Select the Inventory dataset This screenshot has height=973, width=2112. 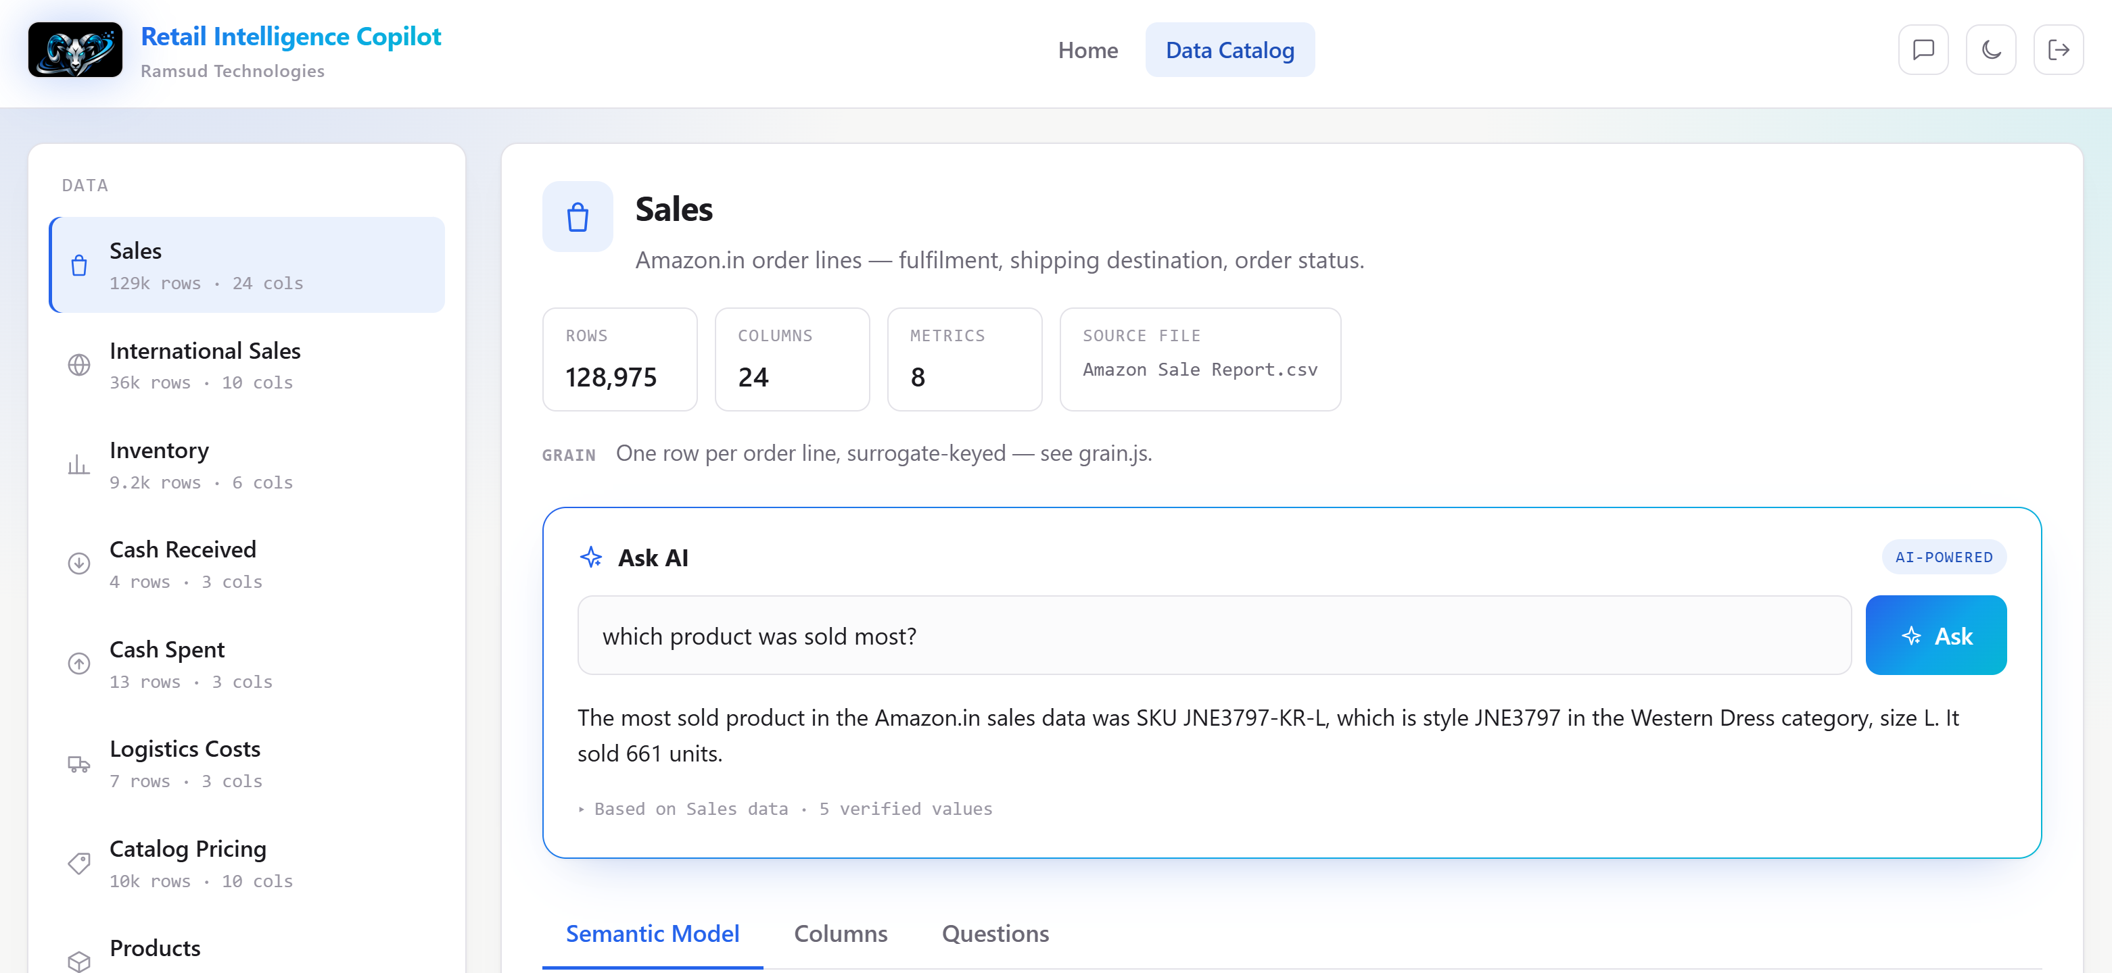[x=247, y=465]
